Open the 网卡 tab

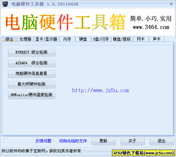point(141,39)
